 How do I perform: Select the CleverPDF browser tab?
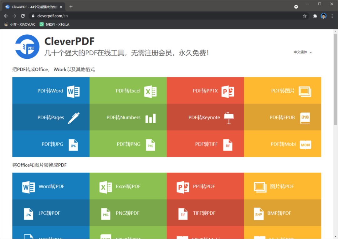[34, 7]
